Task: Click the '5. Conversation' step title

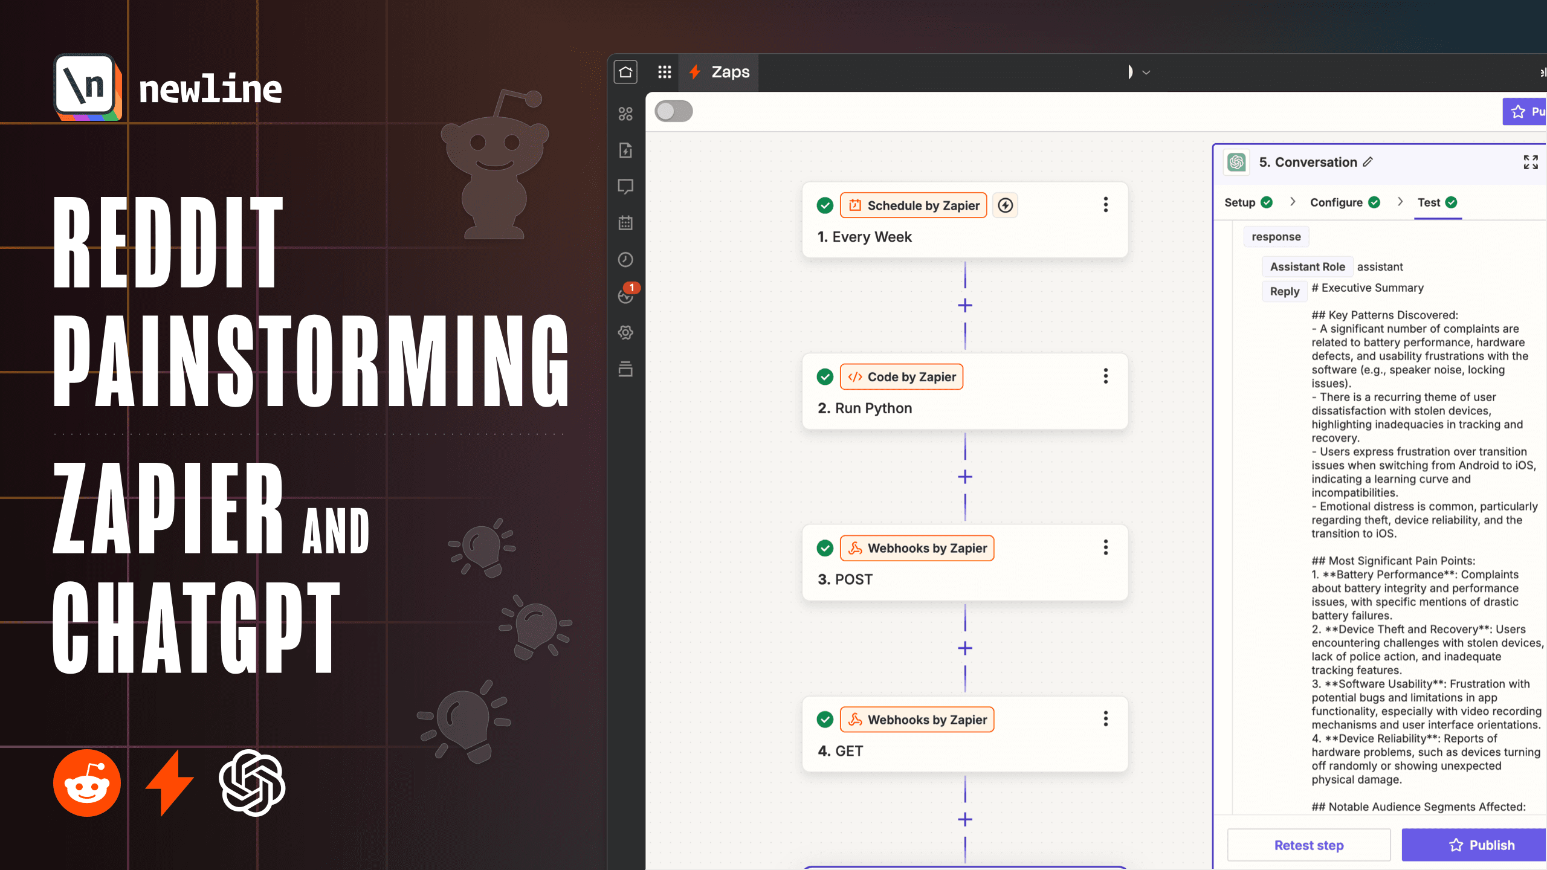Action: pos(1308,162)
